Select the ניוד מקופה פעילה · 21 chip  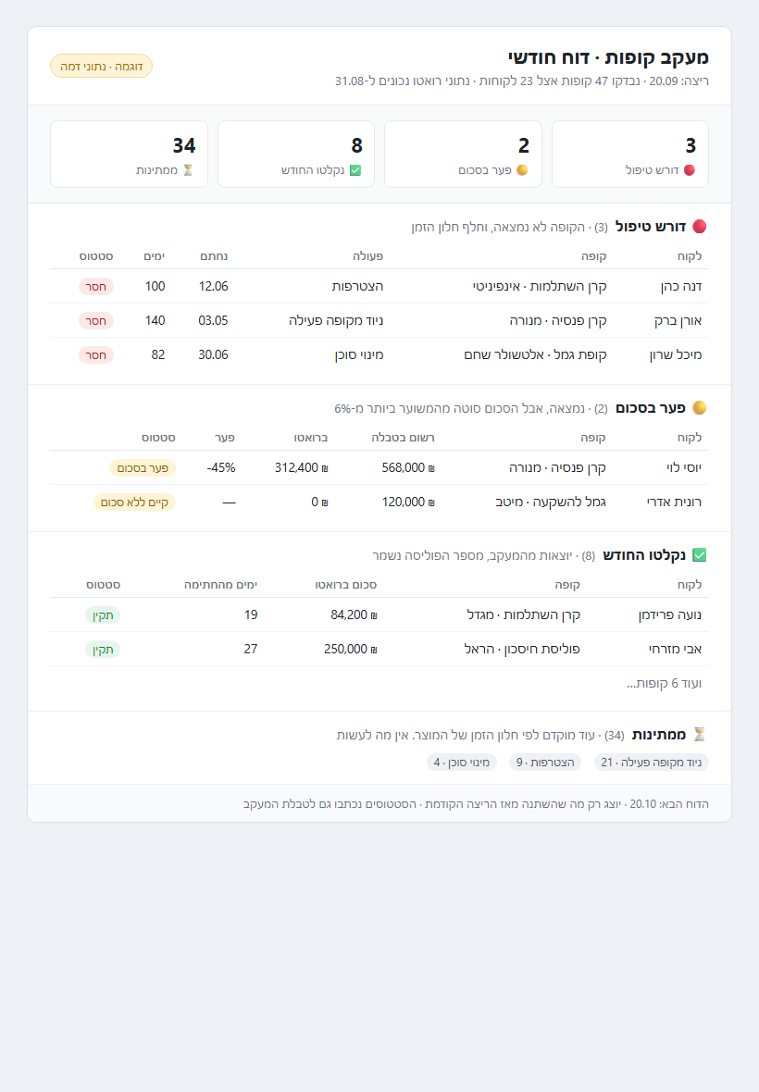tap(651, 762)
